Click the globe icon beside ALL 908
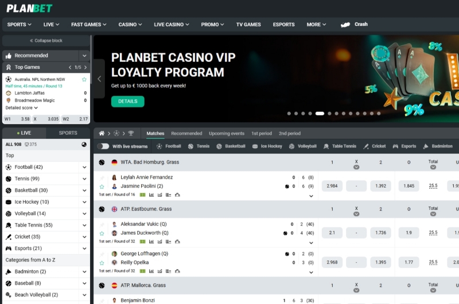The width and height of the screenshot is (459, 304). point(84,144)
